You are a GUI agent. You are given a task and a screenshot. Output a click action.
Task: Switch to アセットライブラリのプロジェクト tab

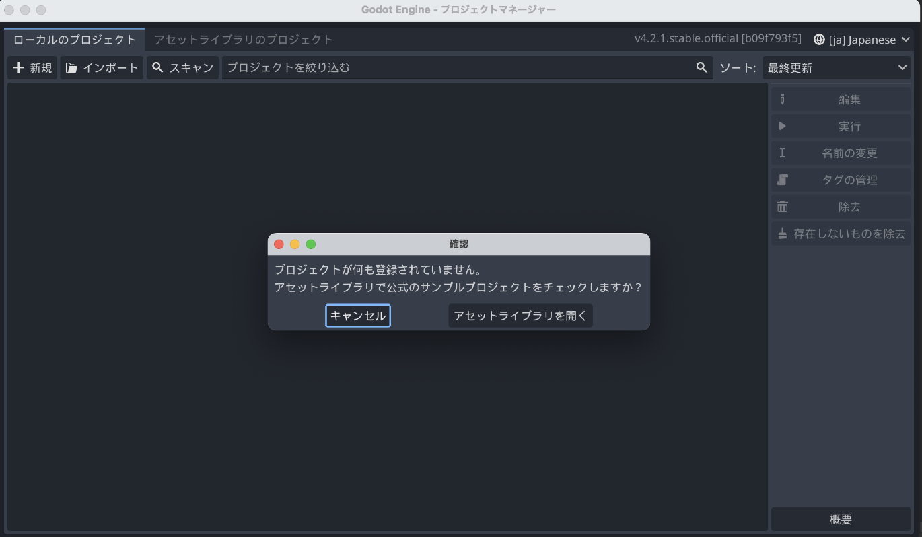coord(244,40)
